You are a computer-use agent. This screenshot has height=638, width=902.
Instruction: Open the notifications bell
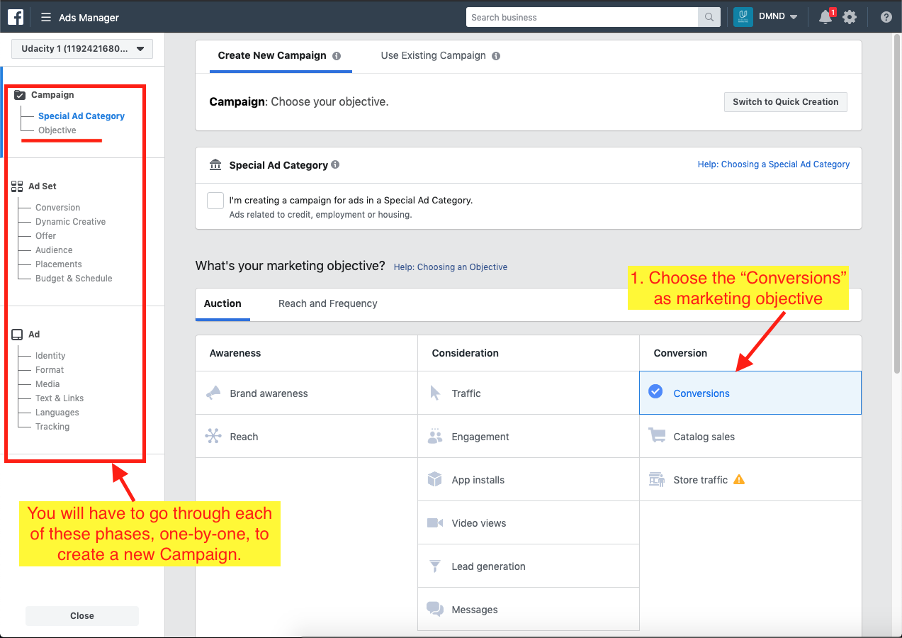825,18
